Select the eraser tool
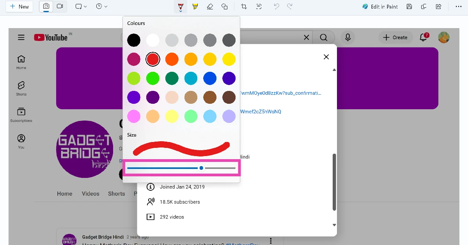468x245 pixels. [x=210, y=6]
